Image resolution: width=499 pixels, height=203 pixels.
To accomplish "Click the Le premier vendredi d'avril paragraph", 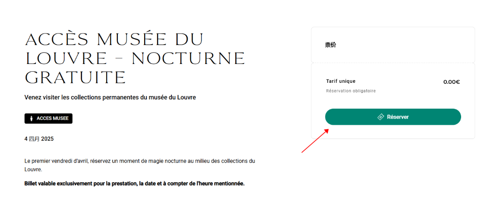I will tap(140, 165).
